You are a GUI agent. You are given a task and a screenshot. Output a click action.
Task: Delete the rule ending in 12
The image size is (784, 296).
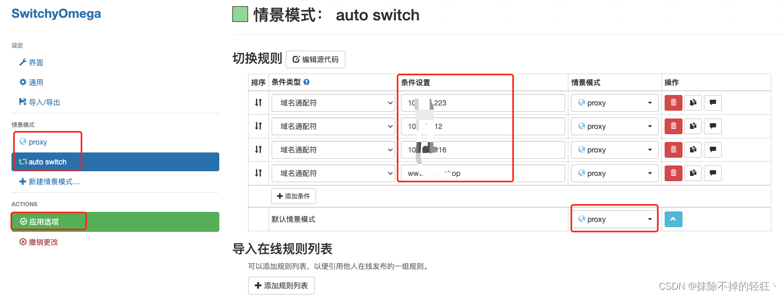click(673, 126)
